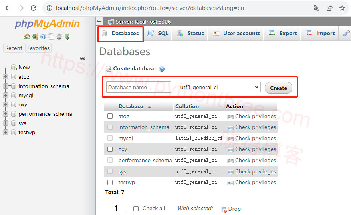Switch to the Databases tab
Screen dimensions: 351x215
(121, 34)
